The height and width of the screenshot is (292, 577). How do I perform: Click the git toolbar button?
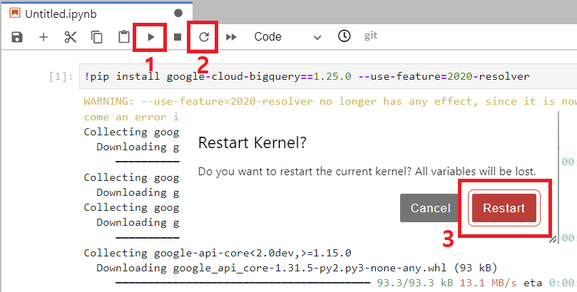[x=371, y=36]
